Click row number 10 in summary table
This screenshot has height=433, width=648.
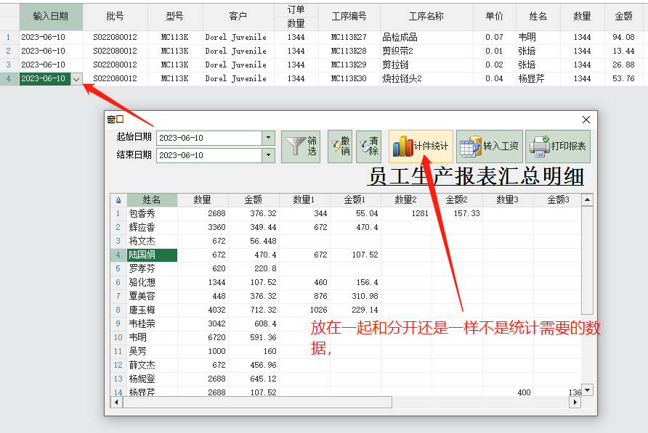pos(118,338)
